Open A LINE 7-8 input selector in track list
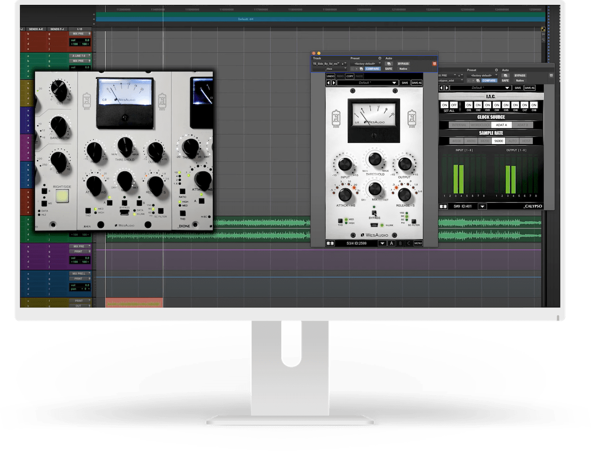The height and width of the screenshot is (451, 591). [80, 56]
